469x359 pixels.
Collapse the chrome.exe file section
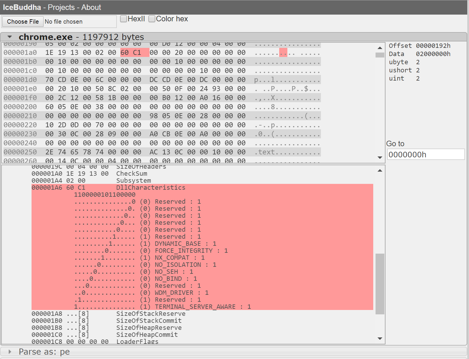10,37
